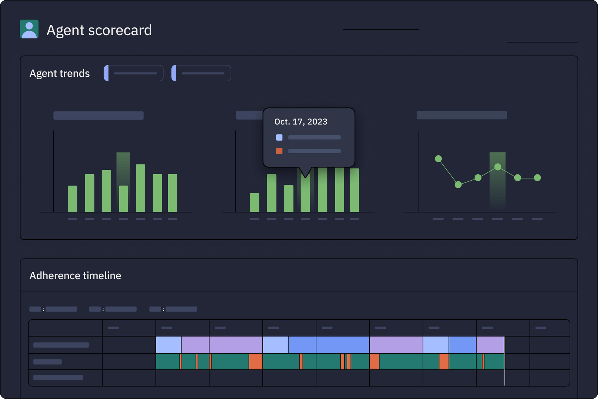This screenshot has height=399, width=598.
Task: Click the second legend key above the timeline table
Action: tap(113, 309)
